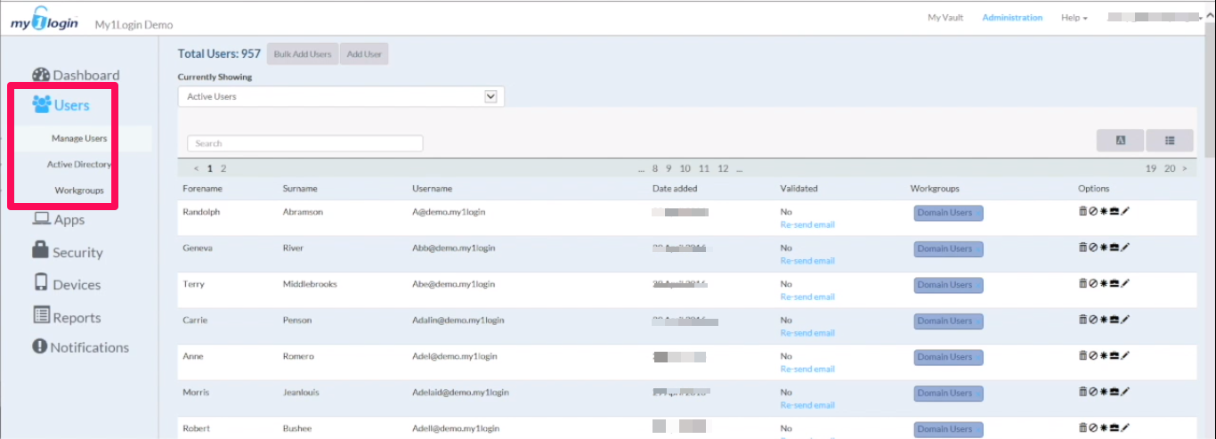The image size is (1216, 439).
Task: Click trash icon in Anne Romero's row
Action: click(x=1082, y=355)
